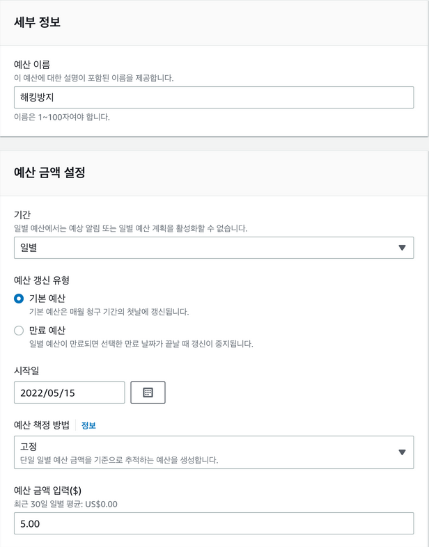Click the 기본 예산 description text
This screenshot has height=547, width=429.
coord(109,312)
